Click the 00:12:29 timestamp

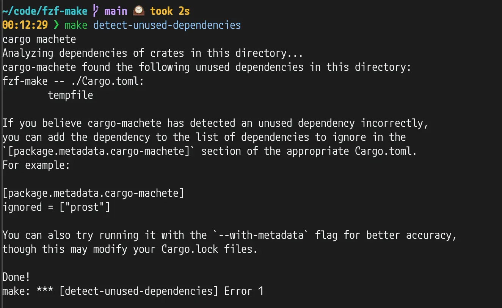click(25, 25)
